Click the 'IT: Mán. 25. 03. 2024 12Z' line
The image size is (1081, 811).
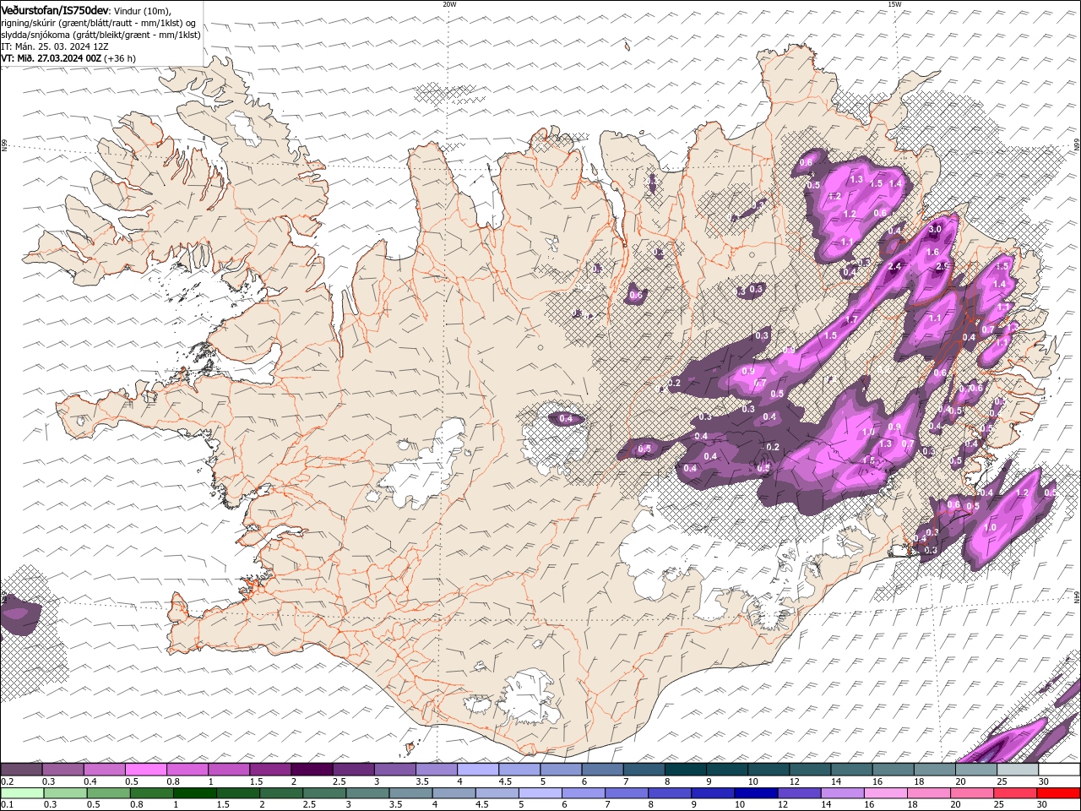(x=55, y=46)
